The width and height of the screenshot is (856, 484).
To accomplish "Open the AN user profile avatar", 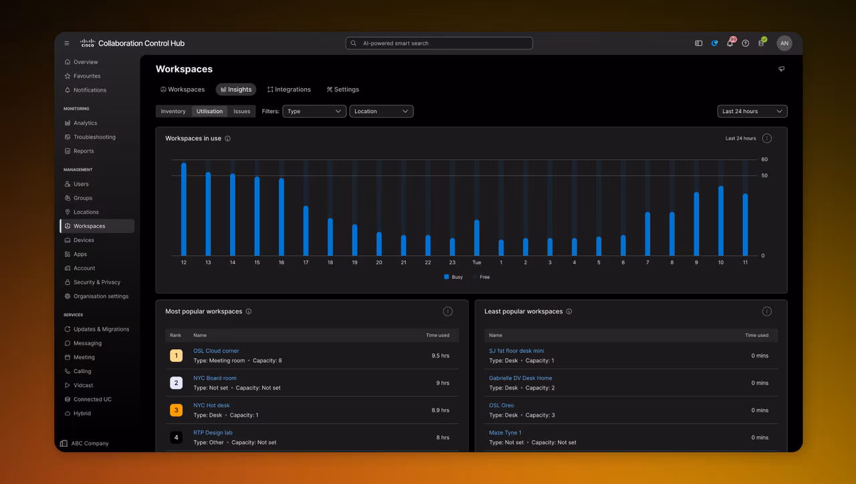I will 784,43.
